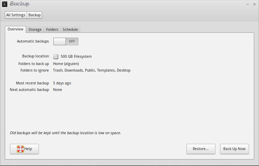
Task: Select the Overview tab
Action: (16, 29)
